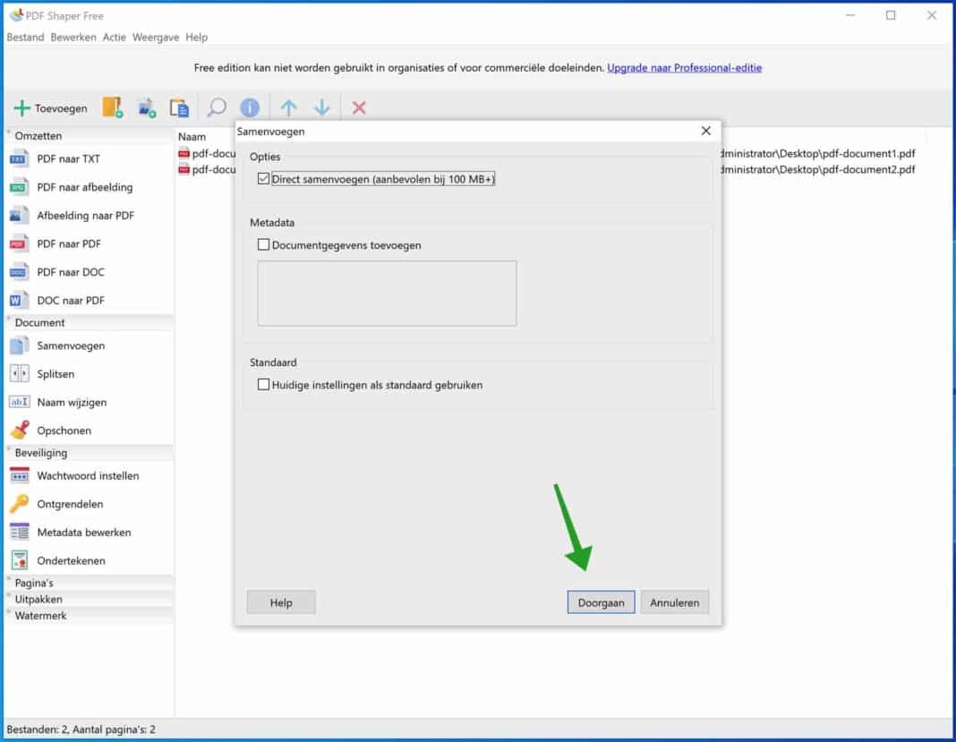956x742 pixels.
Task: Select the PDF naar PDF icon
Action: (x=19, y=243)
